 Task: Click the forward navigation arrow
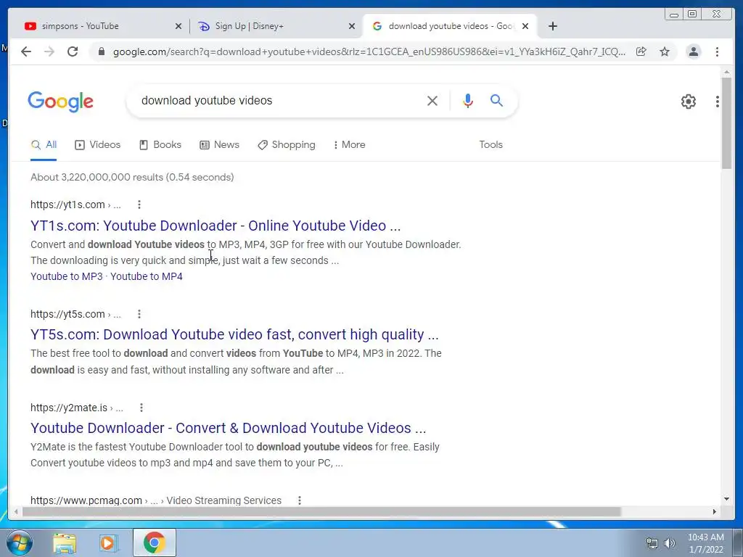coord(49,51)
